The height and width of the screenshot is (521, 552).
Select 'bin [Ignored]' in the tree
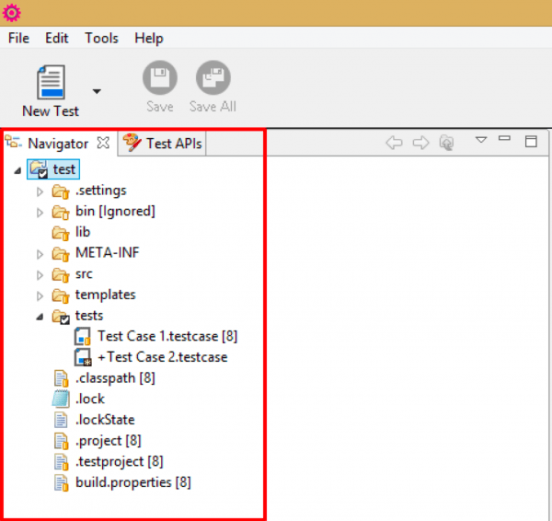point(115,212)
